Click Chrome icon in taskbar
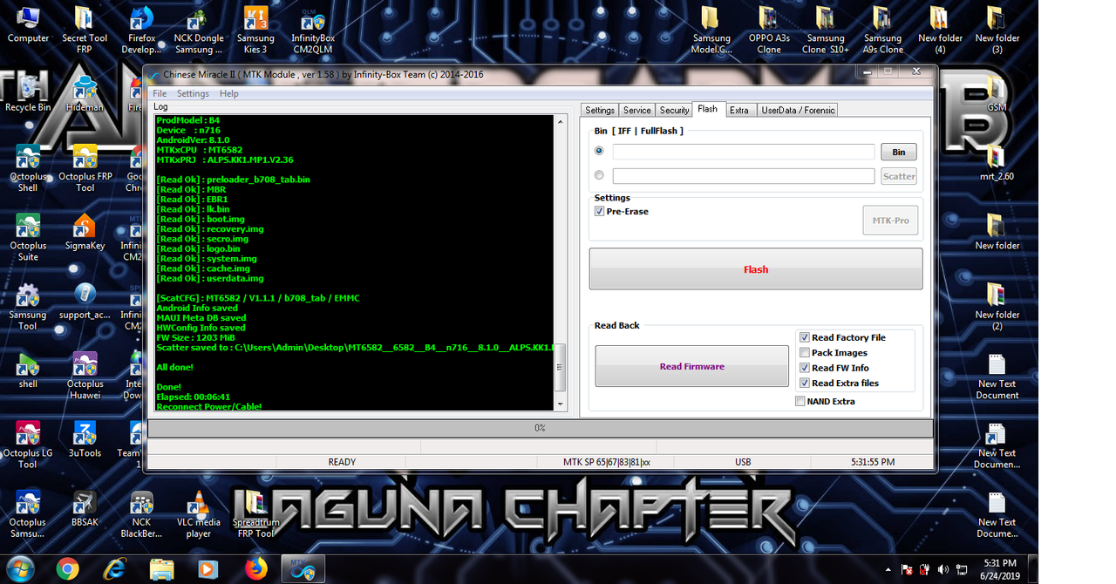The image size is (1116, 584). [67, 569]
